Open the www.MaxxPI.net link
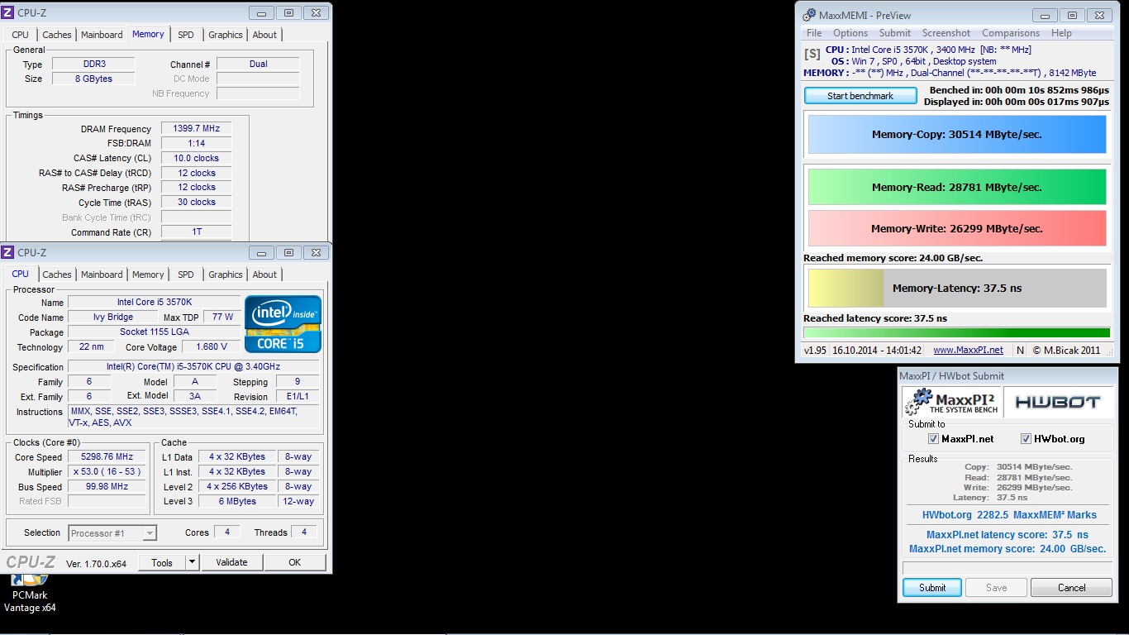This screenshot has width=1129, height=635. click(968, 350)
